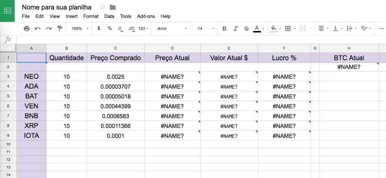Open the Help menu
The image size is (386, 178).
pyautogui.click(x=165, y=16)
